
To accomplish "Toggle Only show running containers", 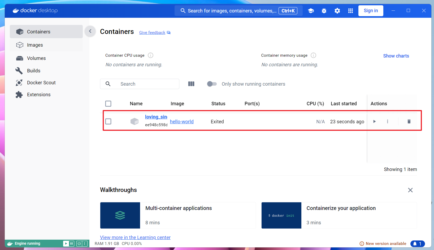I will tap(212, 84).
